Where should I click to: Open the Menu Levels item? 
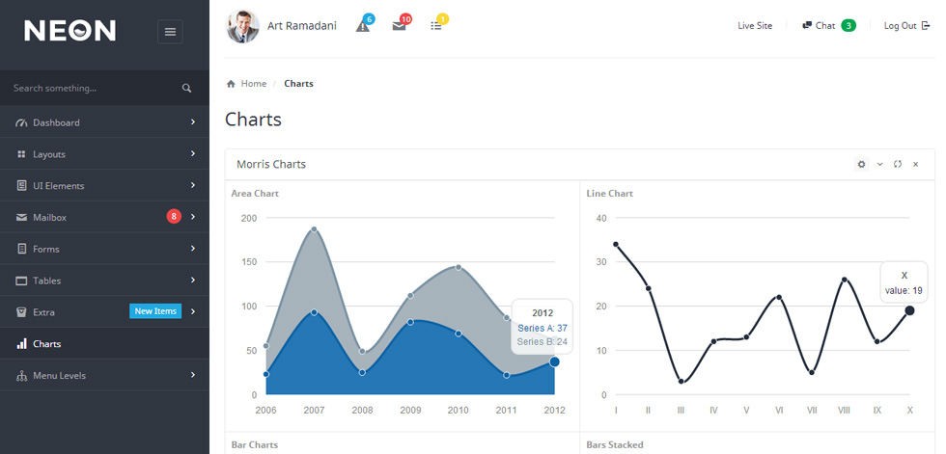tap(104, 375)
